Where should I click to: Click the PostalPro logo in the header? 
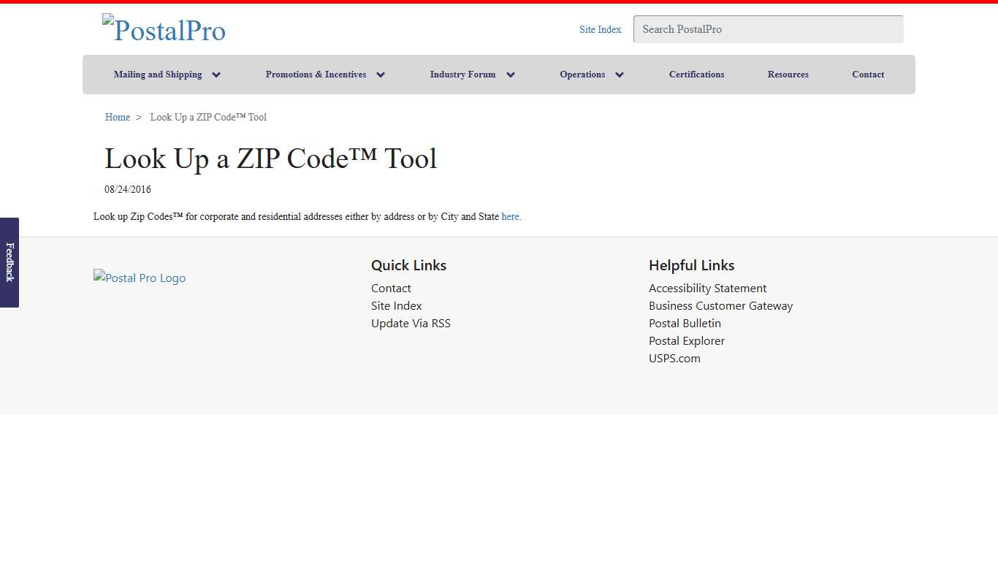point(164,30)
